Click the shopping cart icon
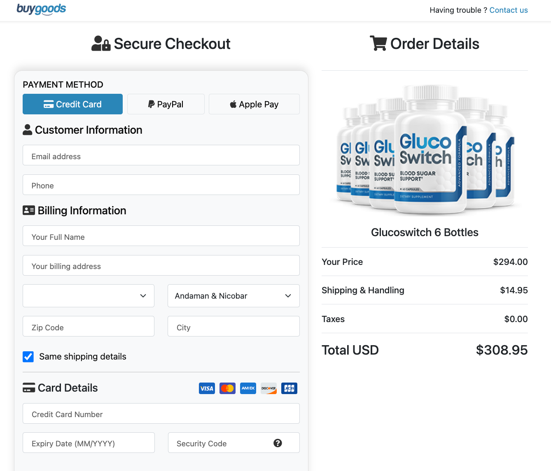This screenshot has height=471, width=551. click(378, 43)
